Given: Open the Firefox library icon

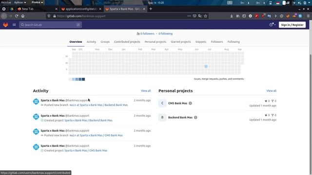Looking at the screenshot, I should tap(238, 16).
